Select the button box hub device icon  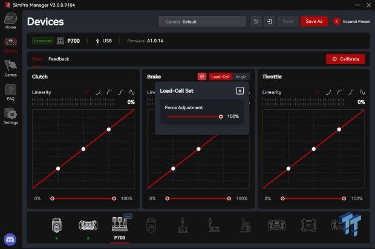[308, 225]
